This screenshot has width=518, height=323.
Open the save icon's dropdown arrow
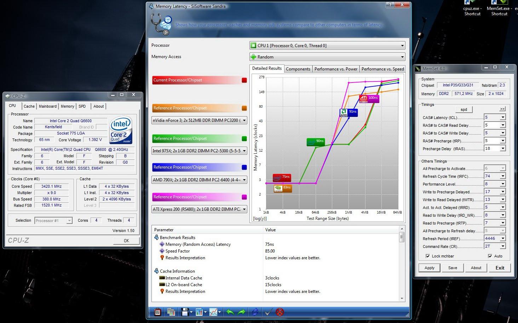point(191,312)
